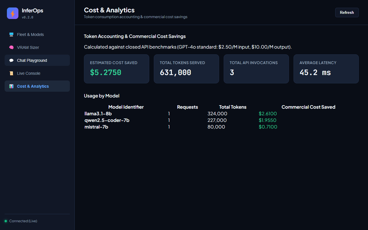
Task: Click the Live Console scroll icon
Action: point(11,73)
